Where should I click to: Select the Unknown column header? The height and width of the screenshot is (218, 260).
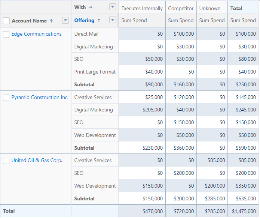coord(209,8)
